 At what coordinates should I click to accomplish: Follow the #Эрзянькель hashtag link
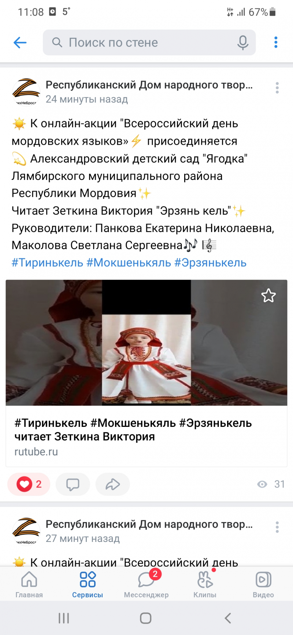point(210,263)
